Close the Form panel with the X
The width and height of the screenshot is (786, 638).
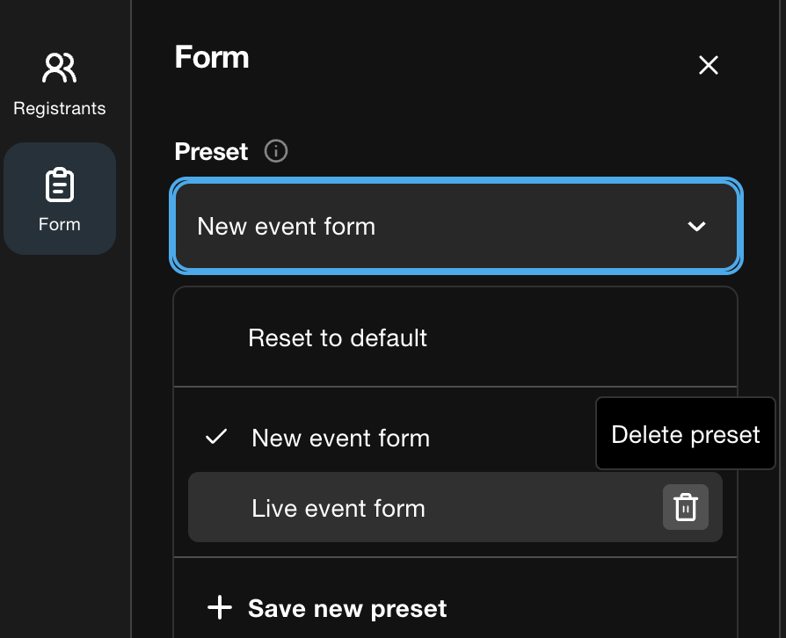(709, 65)
